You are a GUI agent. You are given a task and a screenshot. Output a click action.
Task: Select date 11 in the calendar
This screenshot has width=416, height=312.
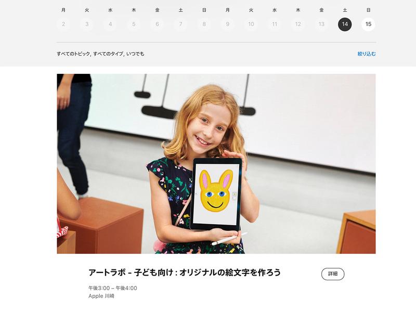click(275, 24)
